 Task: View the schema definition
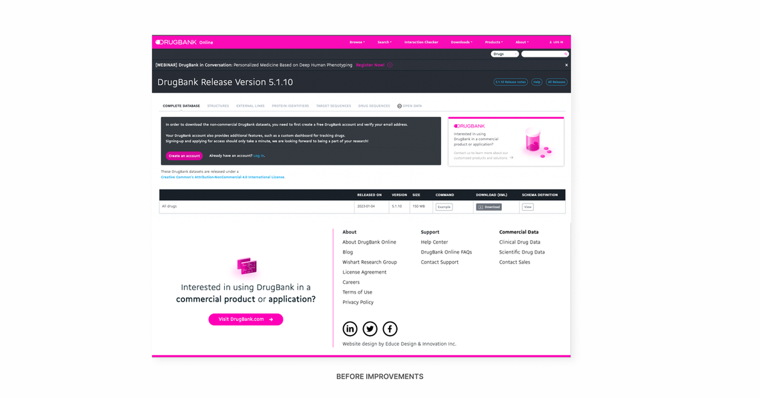[528, 207]
